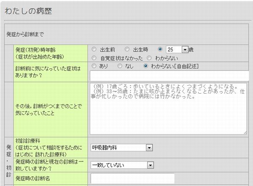253x186 pixels.
Task: Expand the 呼吸器内科 department dropdown
Action: pos(149,148)
